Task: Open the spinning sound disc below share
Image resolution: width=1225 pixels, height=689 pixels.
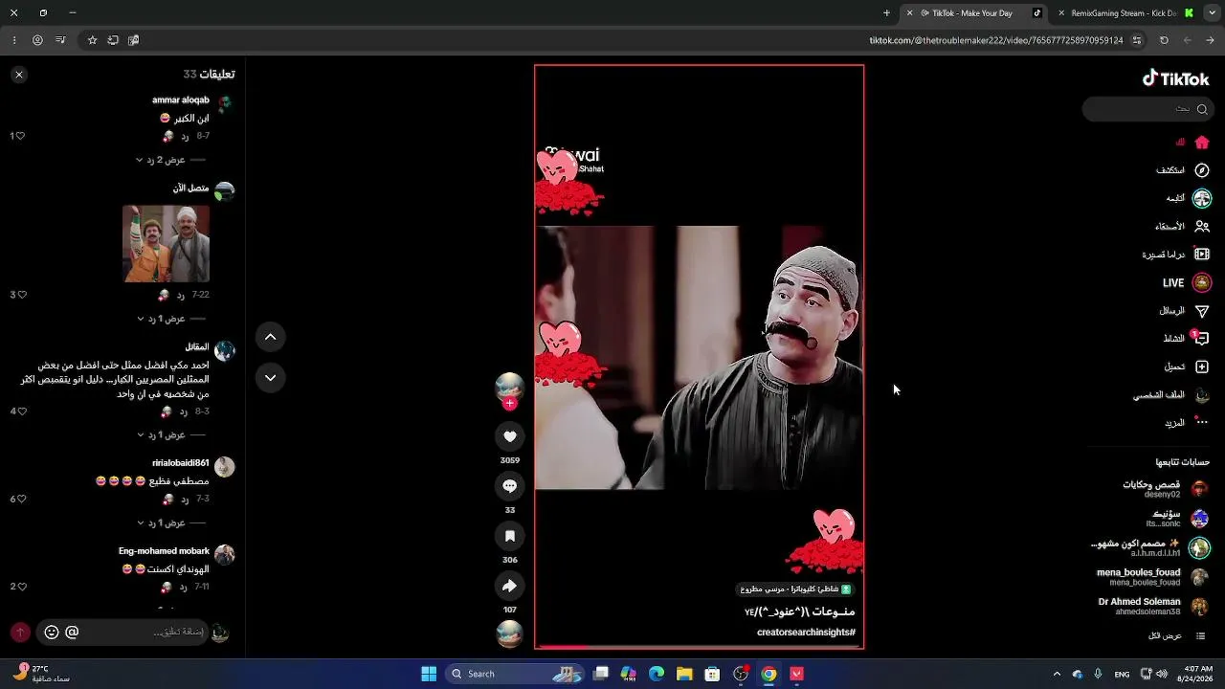Action: [x=510, y=633]
